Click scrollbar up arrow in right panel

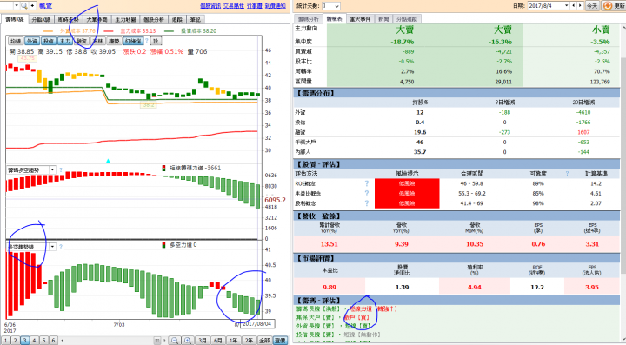coord(623,28)
